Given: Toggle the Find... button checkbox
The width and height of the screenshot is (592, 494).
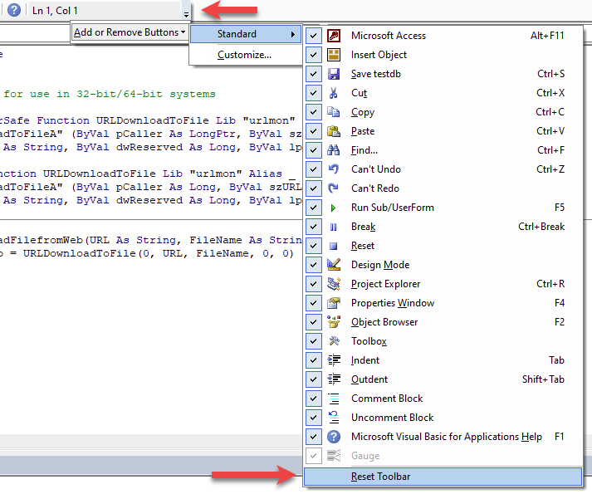Looking at the screenshot, I should tap(313, 150).
